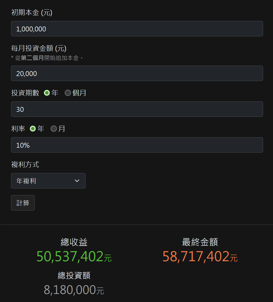Click the monthly investment field showing 20,000
The height and width of the screenshot is (302, 273).
137,73
